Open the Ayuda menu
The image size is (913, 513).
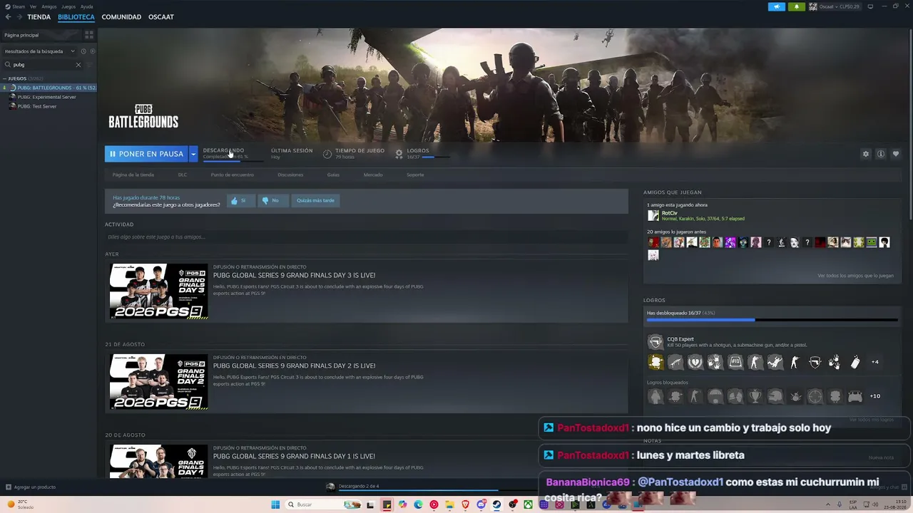(86, 6)
